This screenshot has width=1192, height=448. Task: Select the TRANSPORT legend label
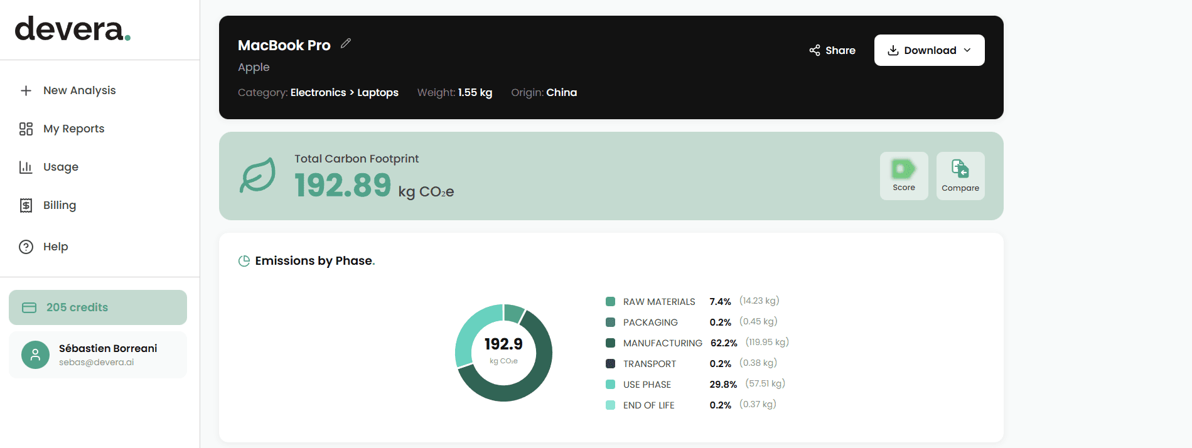click(x=650, y=364)
